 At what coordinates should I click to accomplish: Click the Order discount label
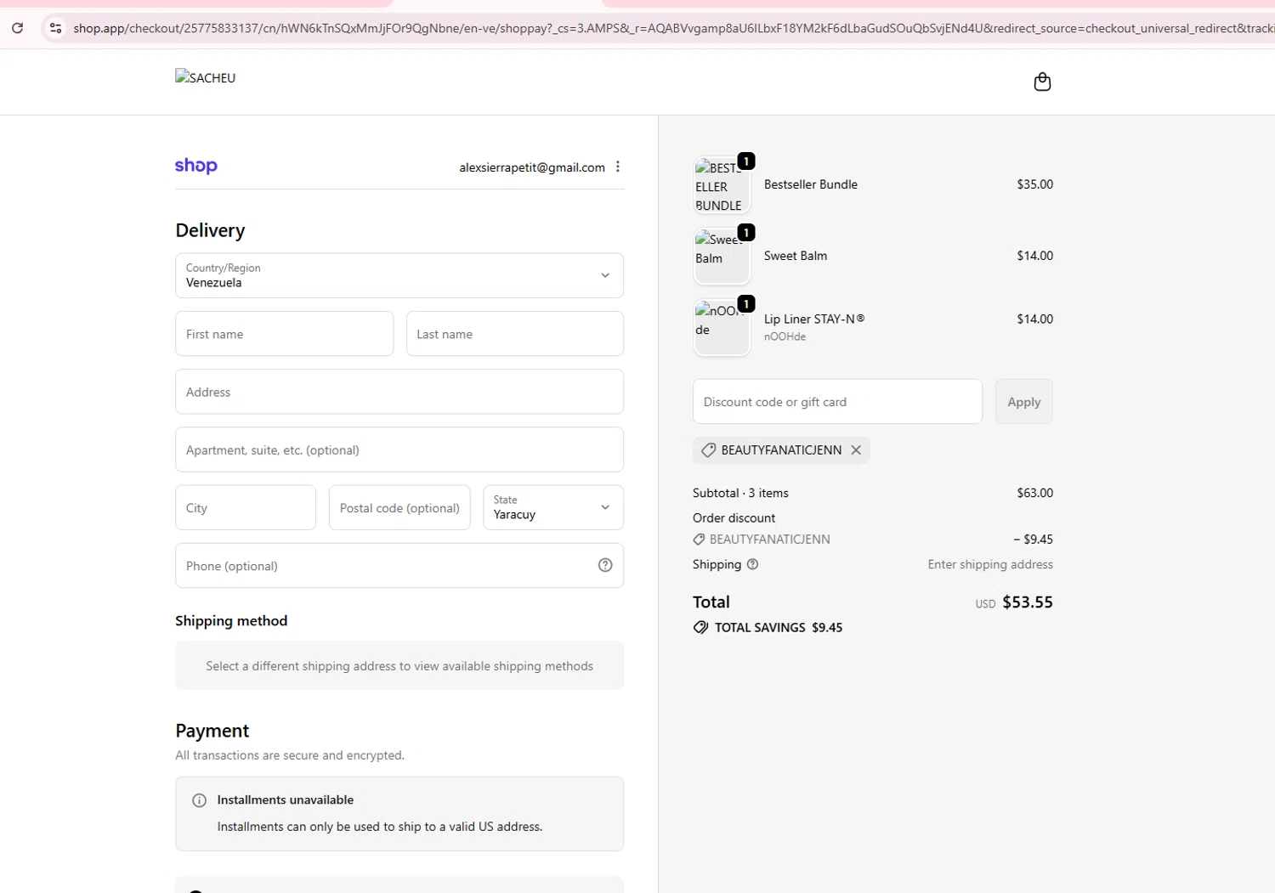point(734,517)
